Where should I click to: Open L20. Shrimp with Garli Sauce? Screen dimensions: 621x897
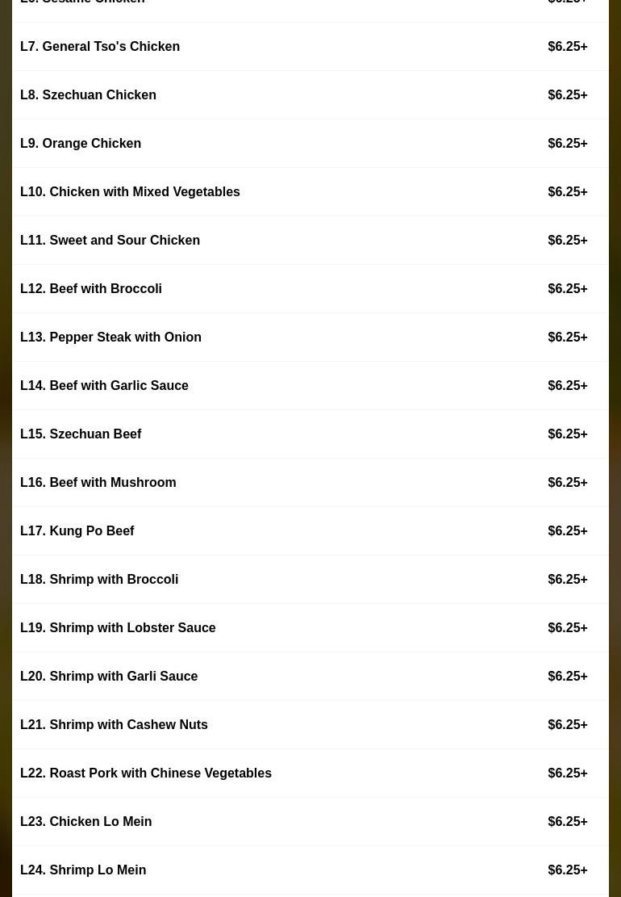coord(109,677)
